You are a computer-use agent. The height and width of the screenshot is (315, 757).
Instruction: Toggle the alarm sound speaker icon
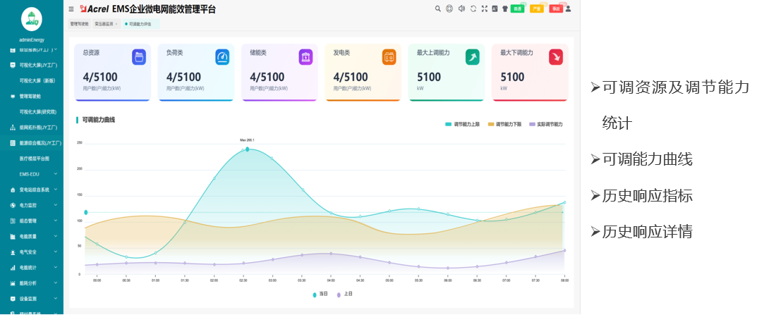(461, 9)
